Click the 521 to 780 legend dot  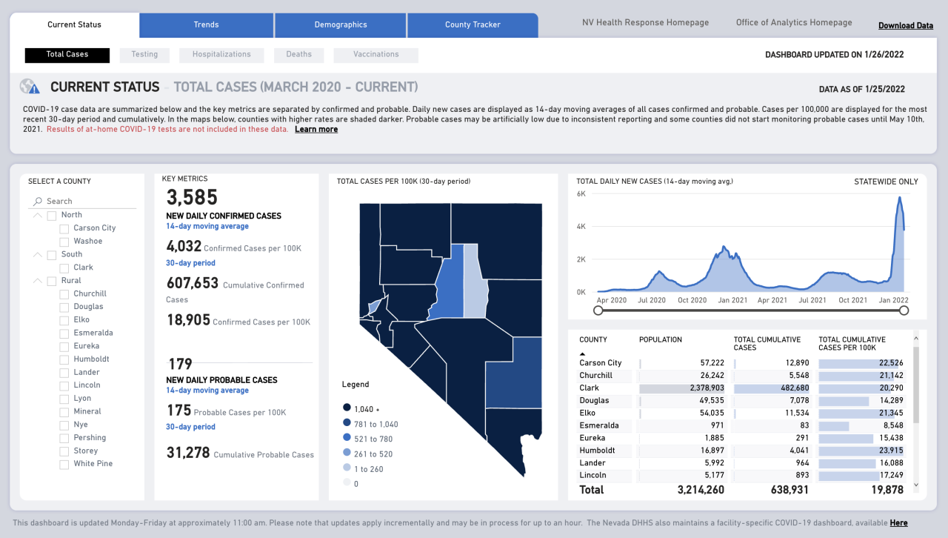point(347,439)
